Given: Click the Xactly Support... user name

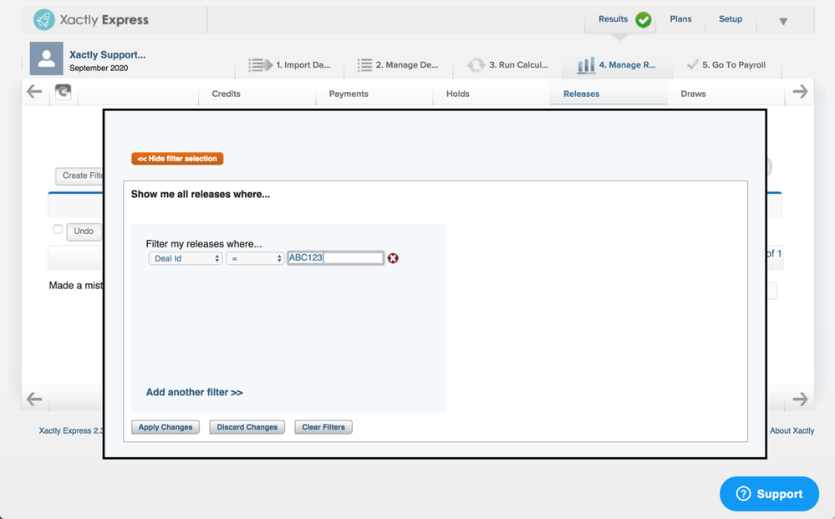Looking at the screenshot, I should 108,55.
